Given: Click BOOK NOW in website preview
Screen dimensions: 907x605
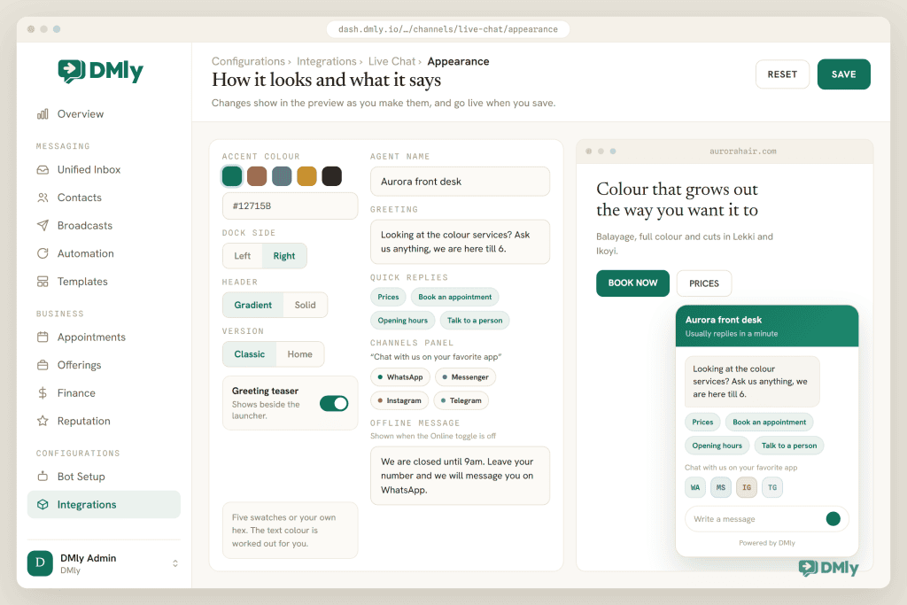Looking at the screenshot, I should [x=632, y=283].
